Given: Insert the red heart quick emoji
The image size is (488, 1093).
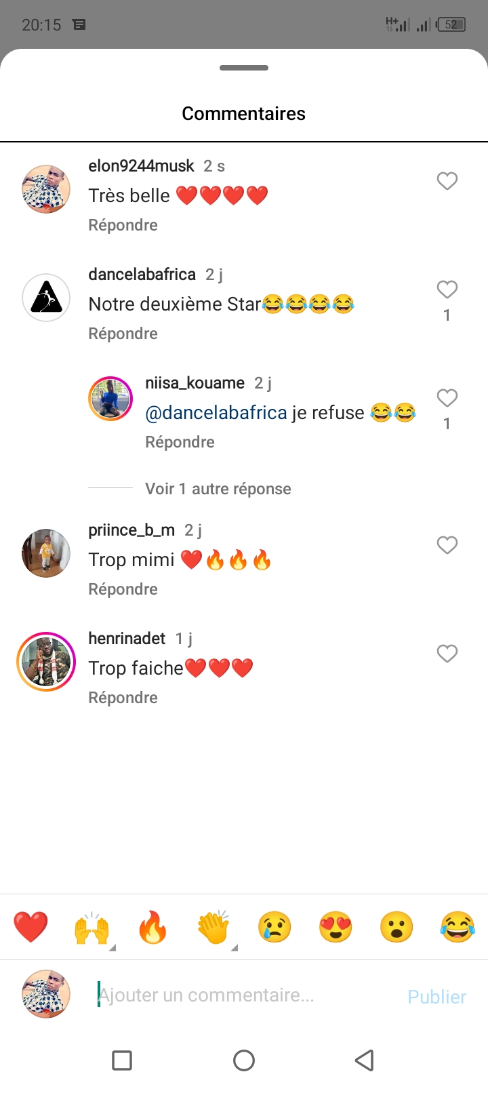Looking at the screenshot, I should (x=30, y=928).
